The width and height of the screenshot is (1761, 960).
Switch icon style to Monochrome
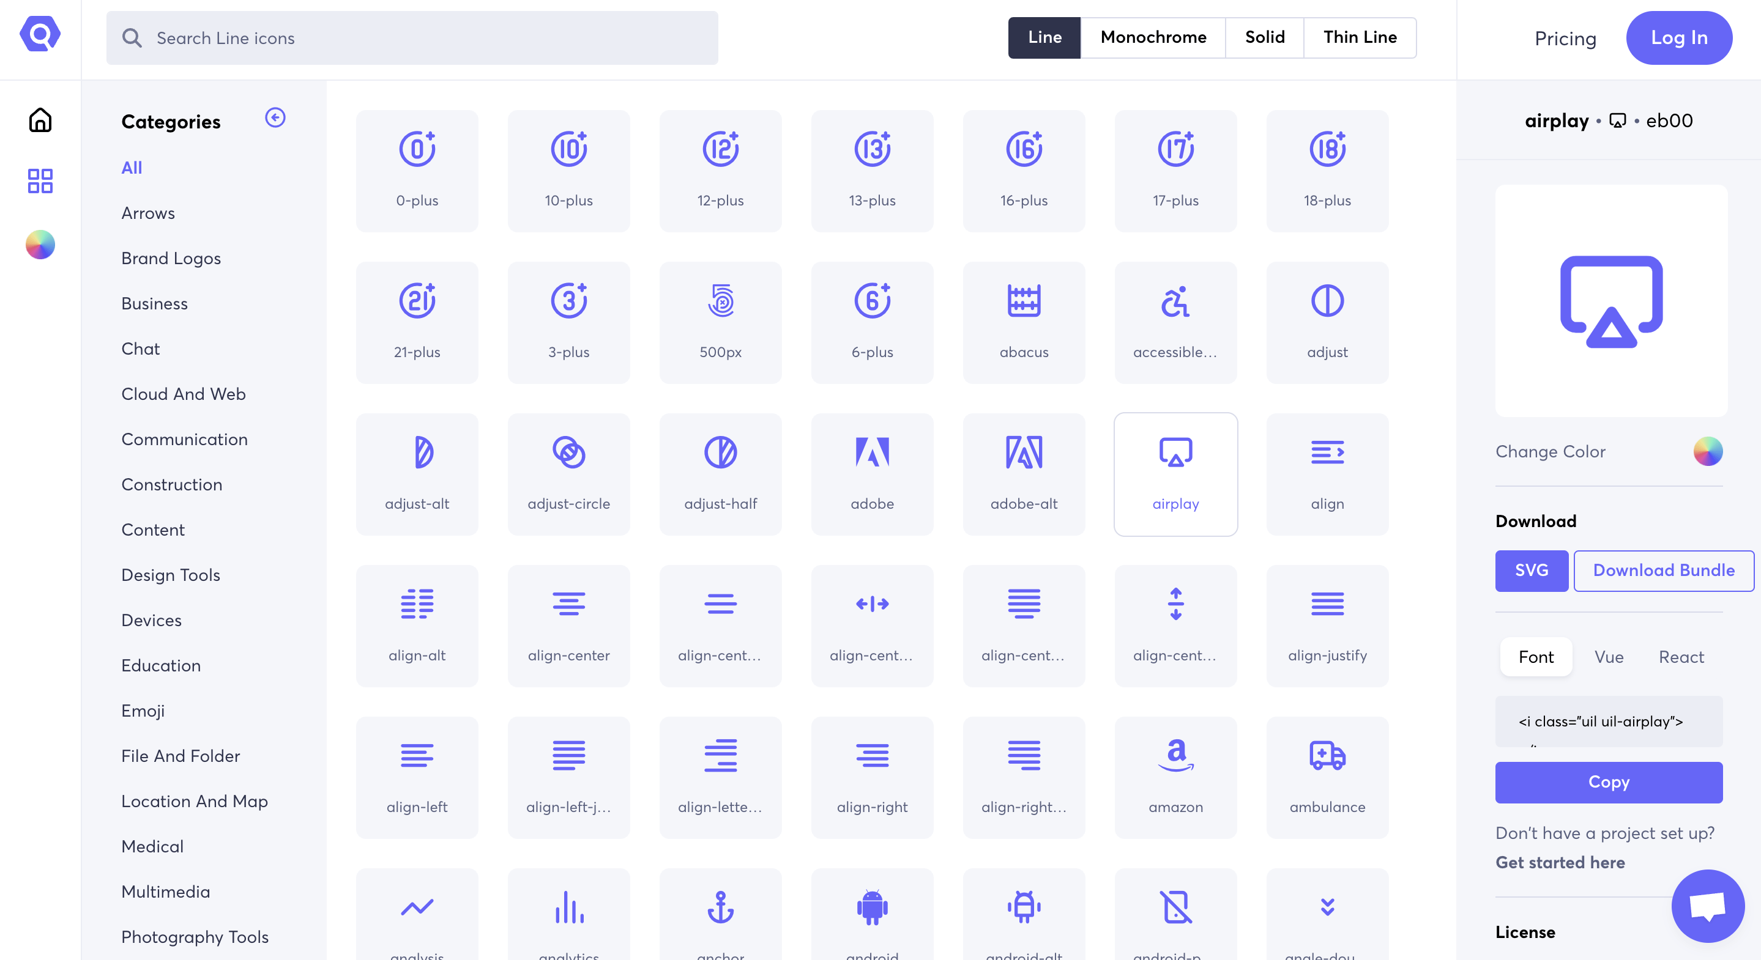1153,37
